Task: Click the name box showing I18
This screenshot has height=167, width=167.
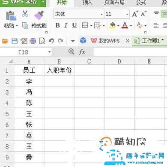Action: (24, 52)
